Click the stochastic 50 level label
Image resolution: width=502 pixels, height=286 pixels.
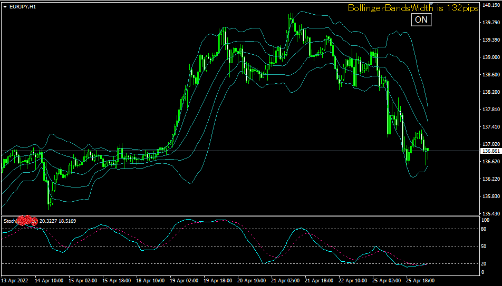484,246
